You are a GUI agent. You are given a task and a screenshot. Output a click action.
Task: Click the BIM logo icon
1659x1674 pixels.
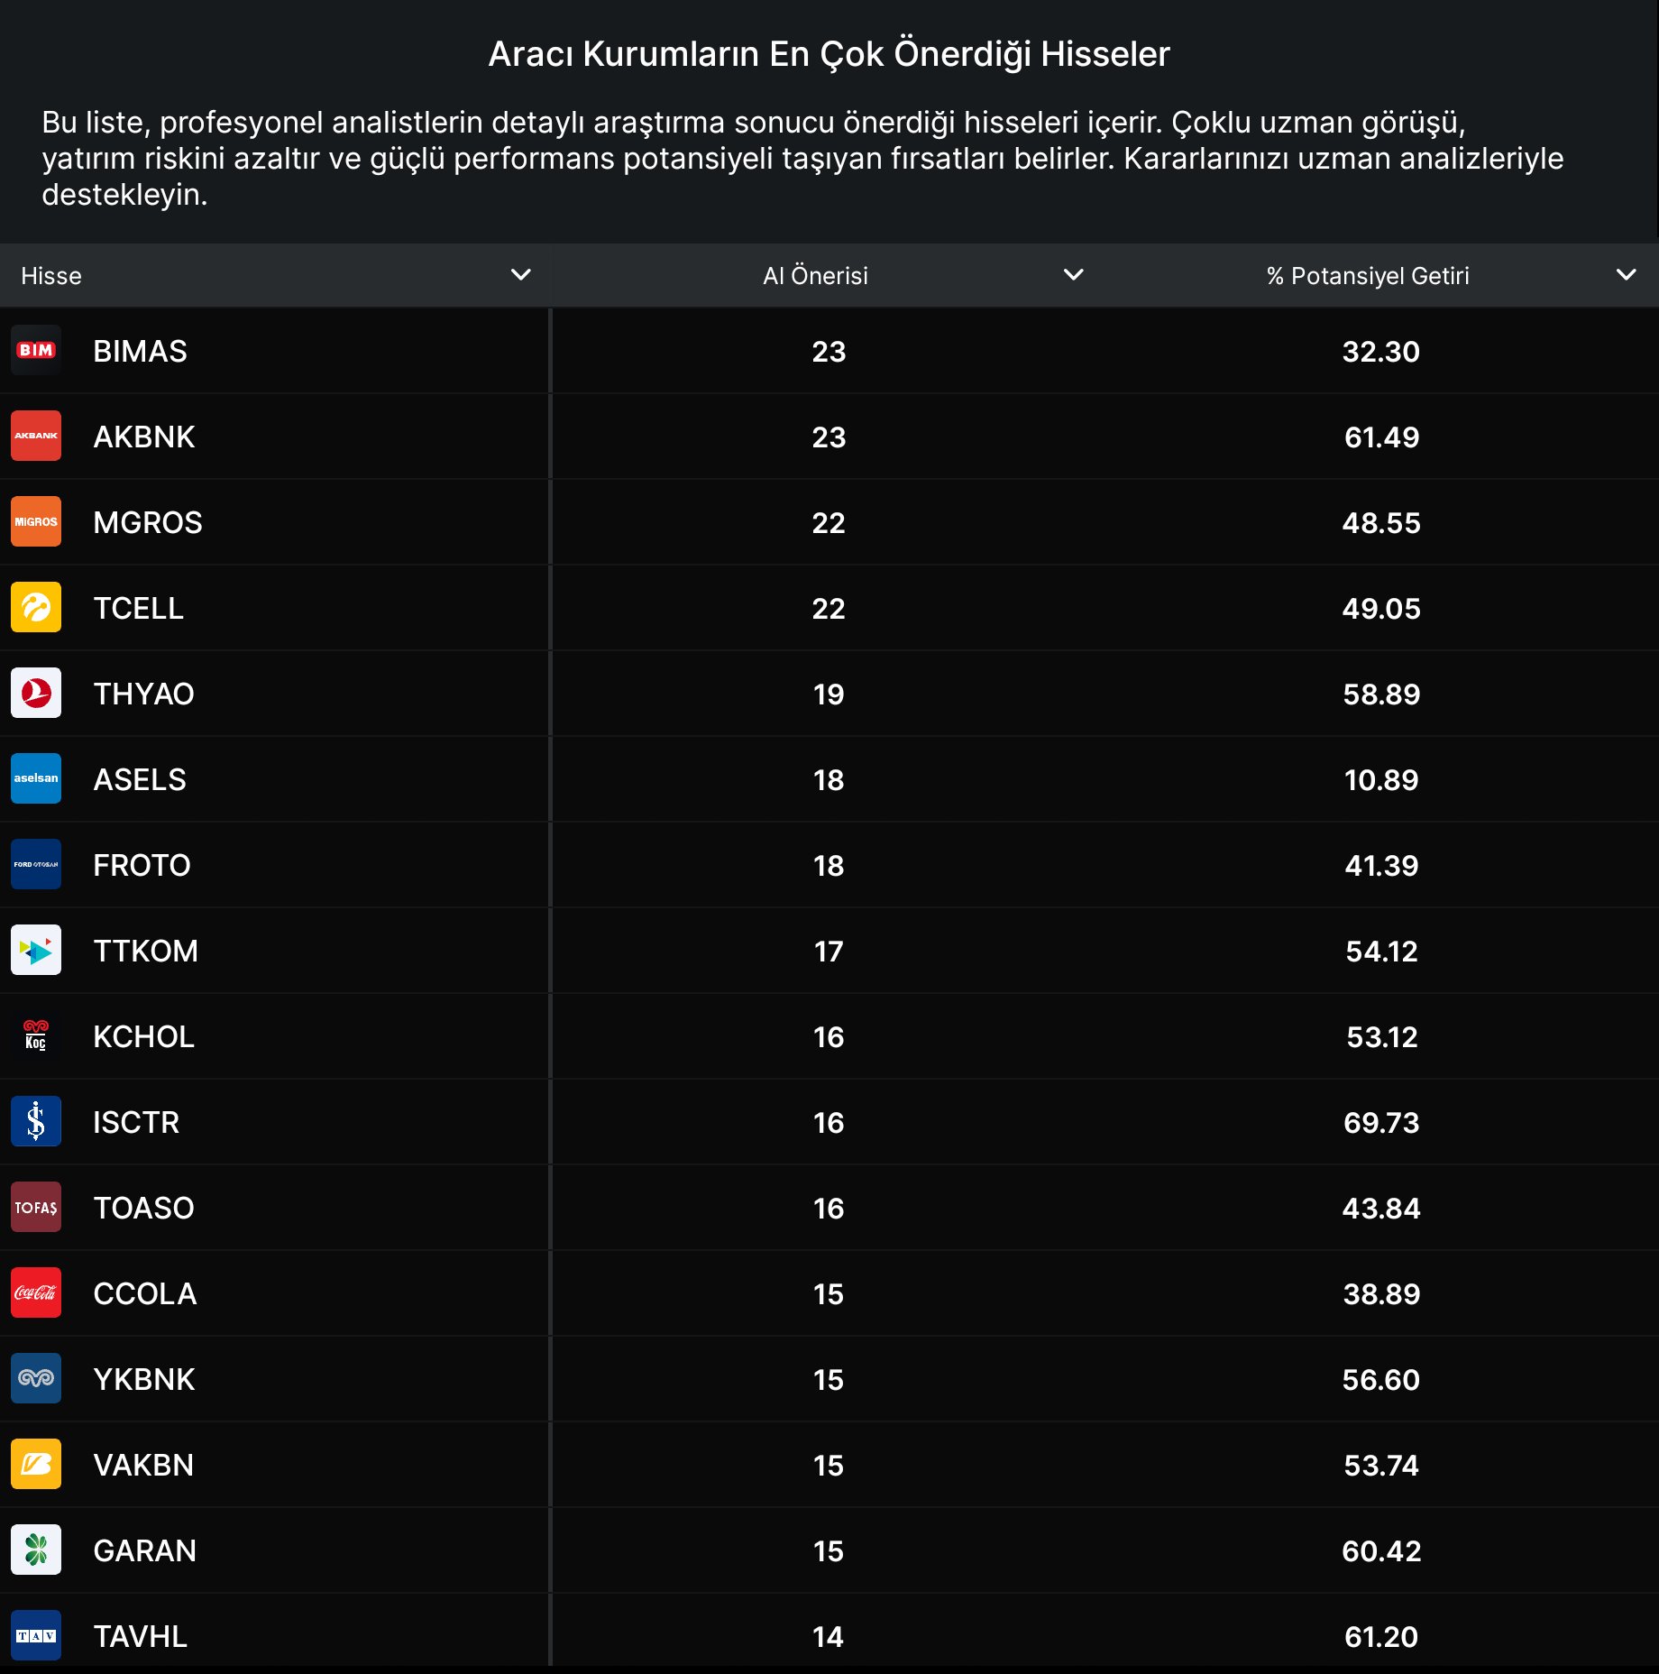coord(36,350)
